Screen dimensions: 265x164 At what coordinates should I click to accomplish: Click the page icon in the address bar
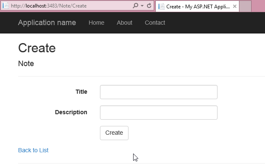[5, 6]
